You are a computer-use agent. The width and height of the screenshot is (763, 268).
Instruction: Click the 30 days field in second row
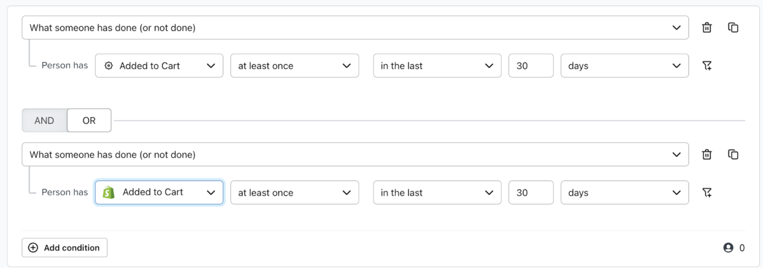530,192
